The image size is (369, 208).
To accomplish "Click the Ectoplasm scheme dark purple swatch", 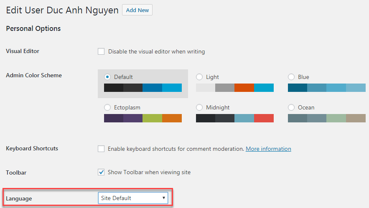I will click(x=114, y=118).
